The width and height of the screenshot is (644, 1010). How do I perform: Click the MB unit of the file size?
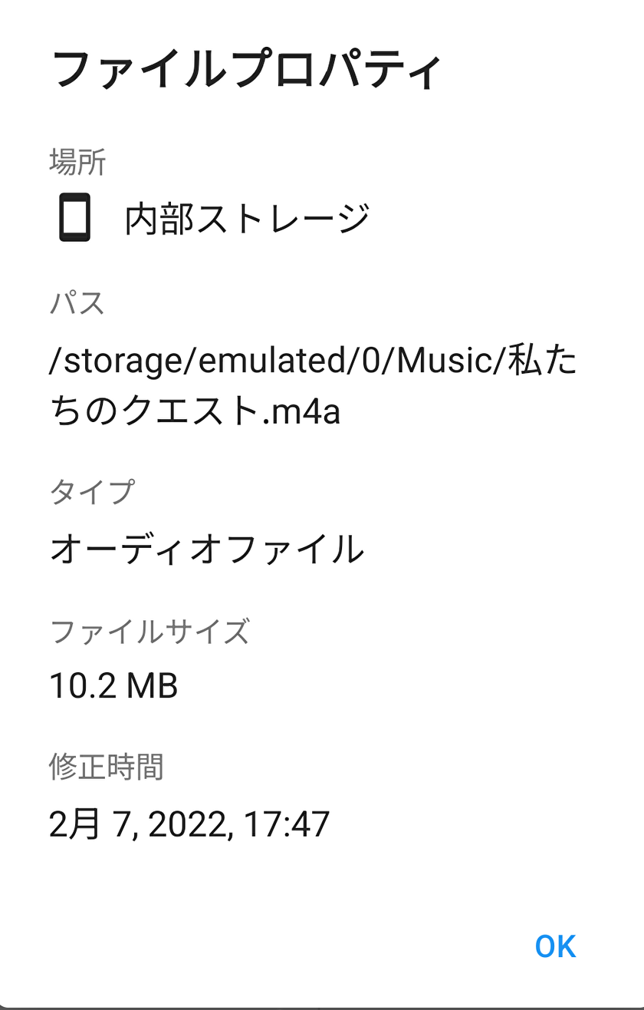152,685
